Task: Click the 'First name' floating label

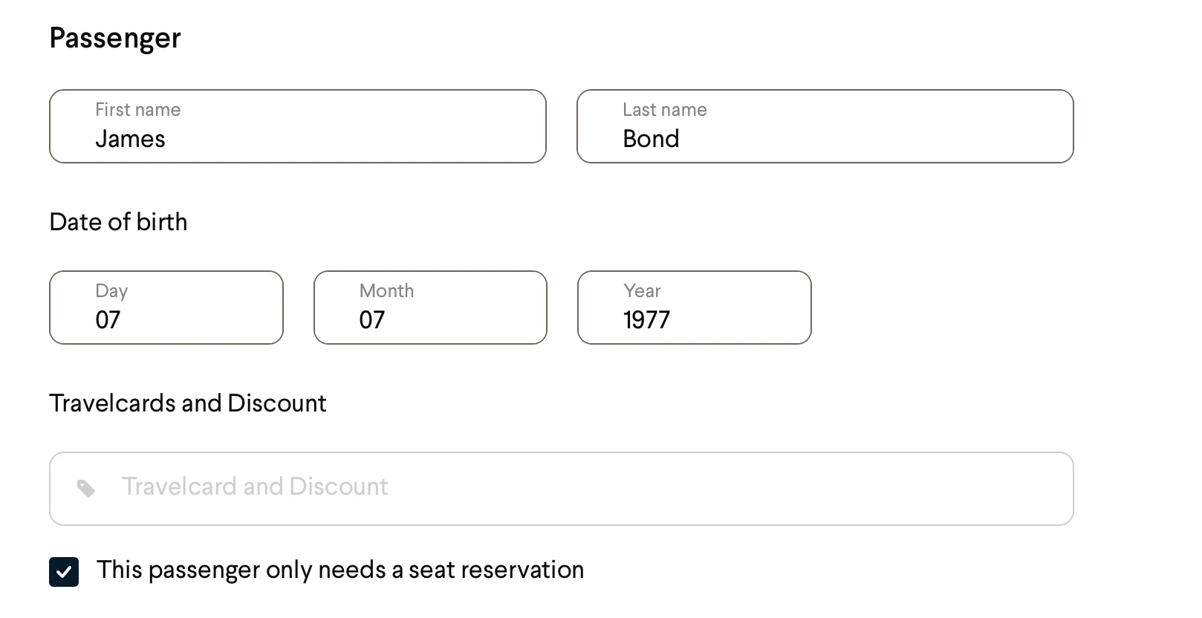Action: tap(137, 110)
